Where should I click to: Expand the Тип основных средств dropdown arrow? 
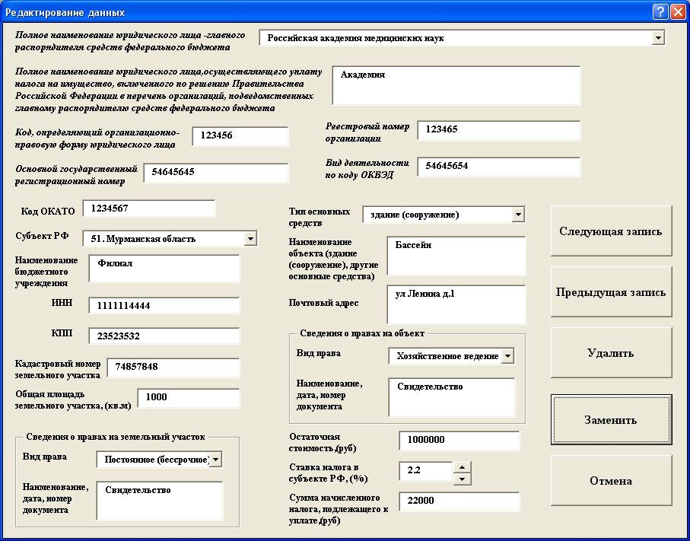point(518,215)
